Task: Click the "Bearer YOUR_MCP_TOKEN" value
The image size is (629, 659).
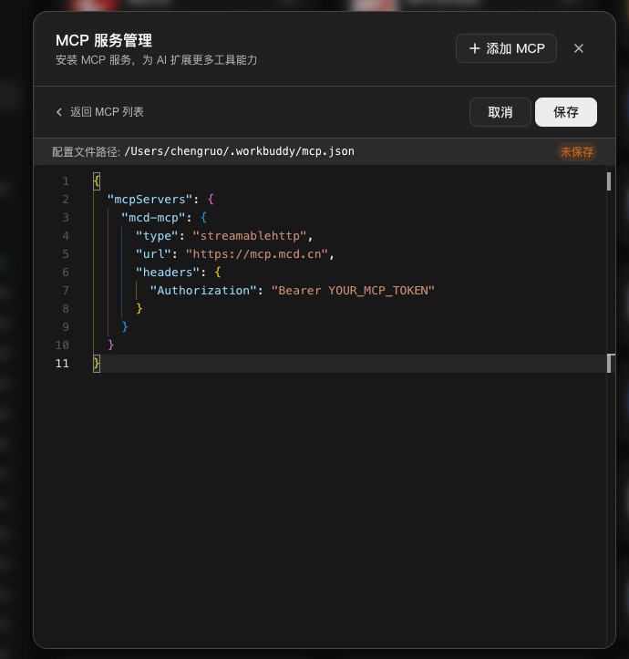Action: (x=353, y=291)
